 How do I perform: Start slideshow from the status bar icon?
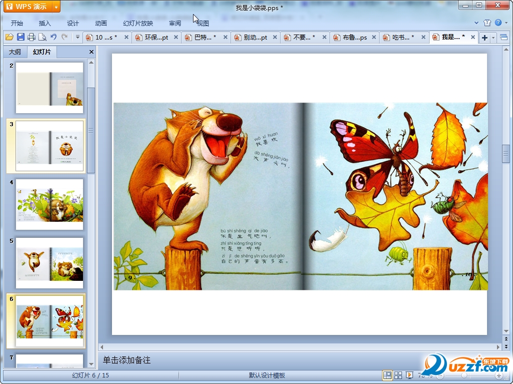[409, 375]
